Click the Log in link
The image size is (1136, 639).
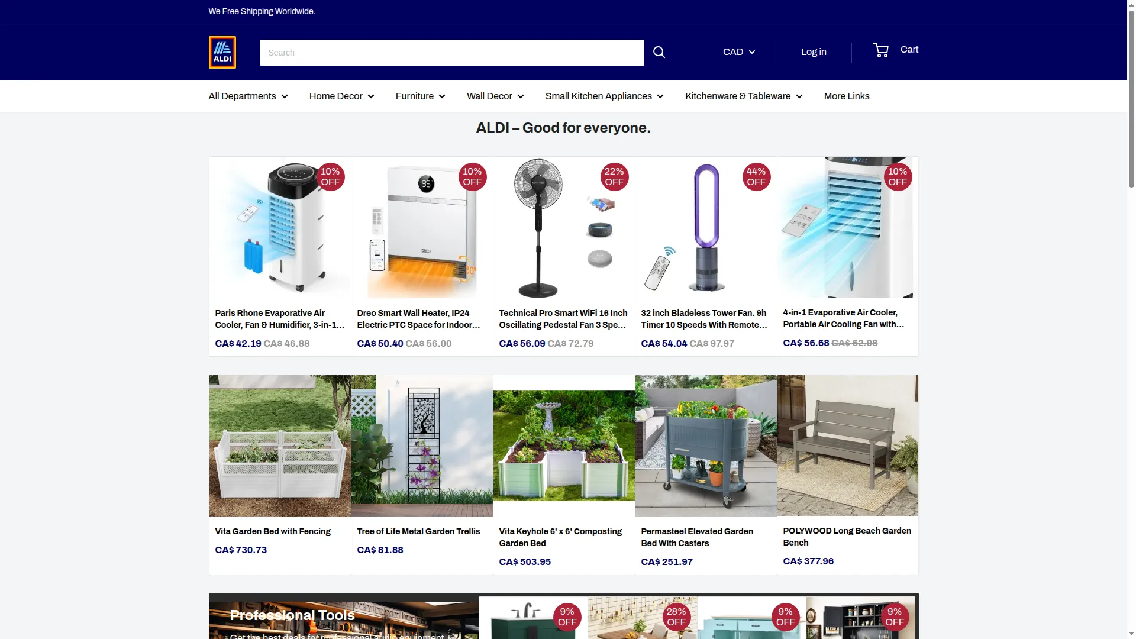click(x=814, y=52)
